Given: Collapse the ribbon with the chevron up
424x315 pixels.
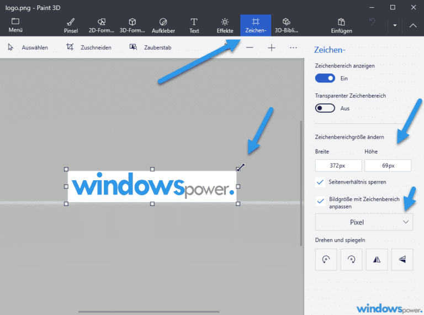Looking at the screenshot, I should pos(413,25).
